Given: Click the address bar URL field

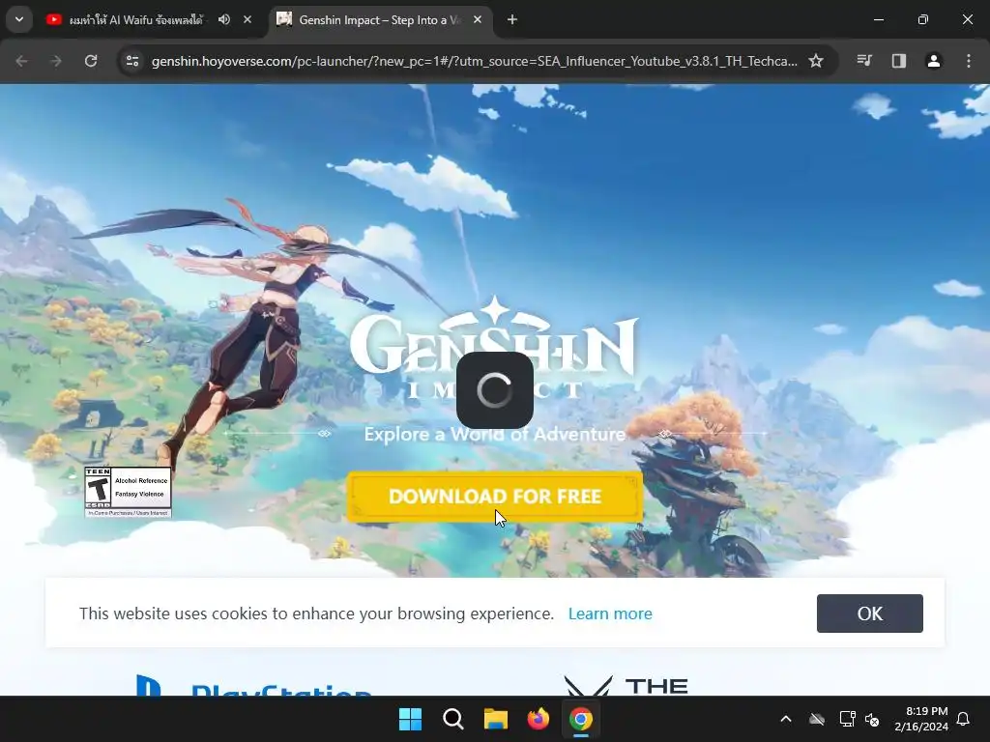Looking at the screenshot, I should coord(474,61).
